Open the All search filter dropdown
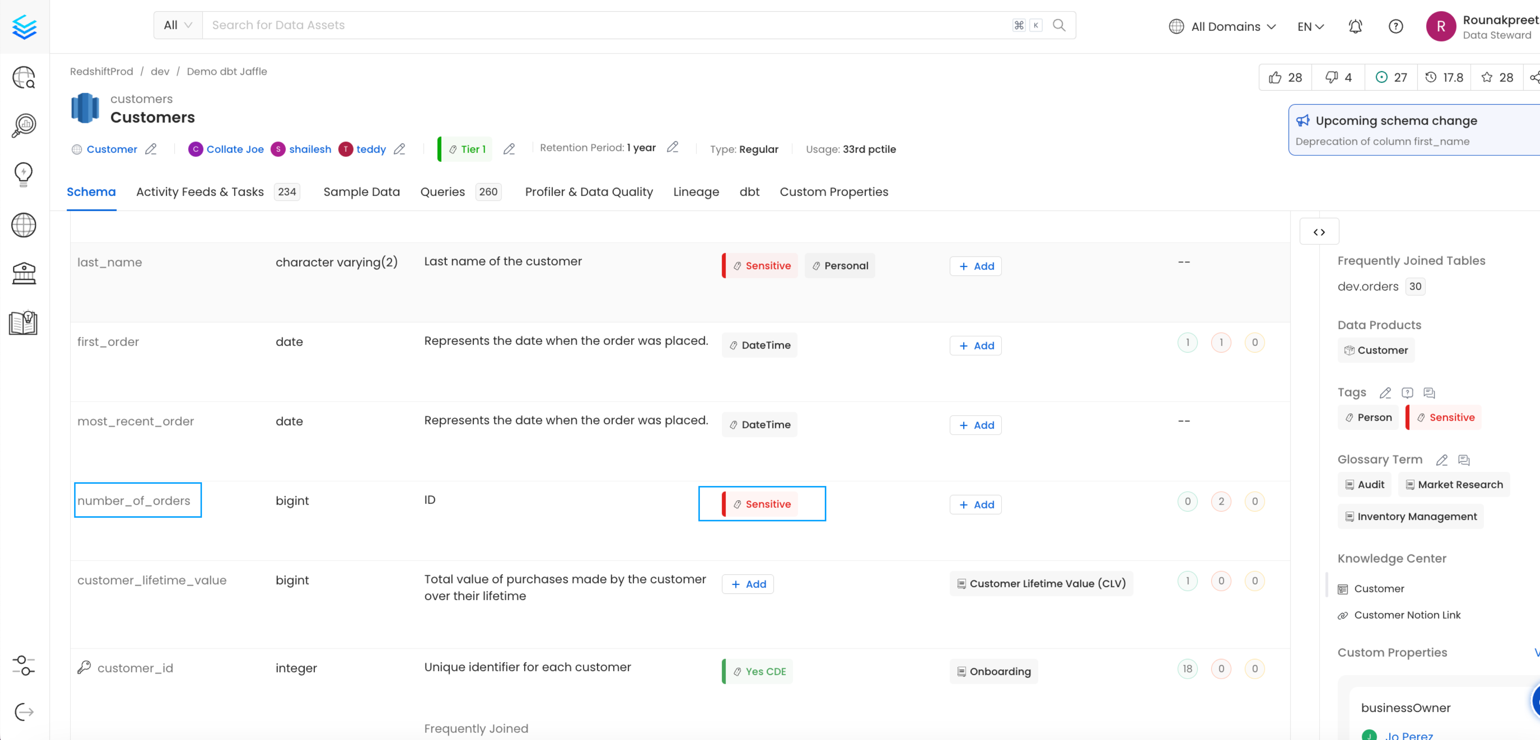Screen dimensions: 1540x740 coord(177,25)
